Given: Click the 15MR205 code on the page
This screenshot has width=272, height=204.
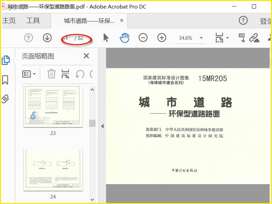Looking at the screenshot, I should (x=213, y=79).
